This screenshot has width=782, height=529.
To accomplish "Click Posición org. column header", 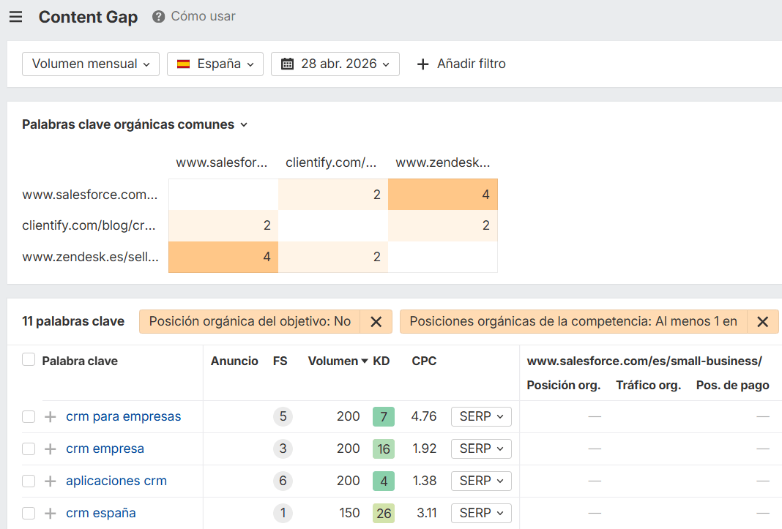I will click(x=564, y=386).
